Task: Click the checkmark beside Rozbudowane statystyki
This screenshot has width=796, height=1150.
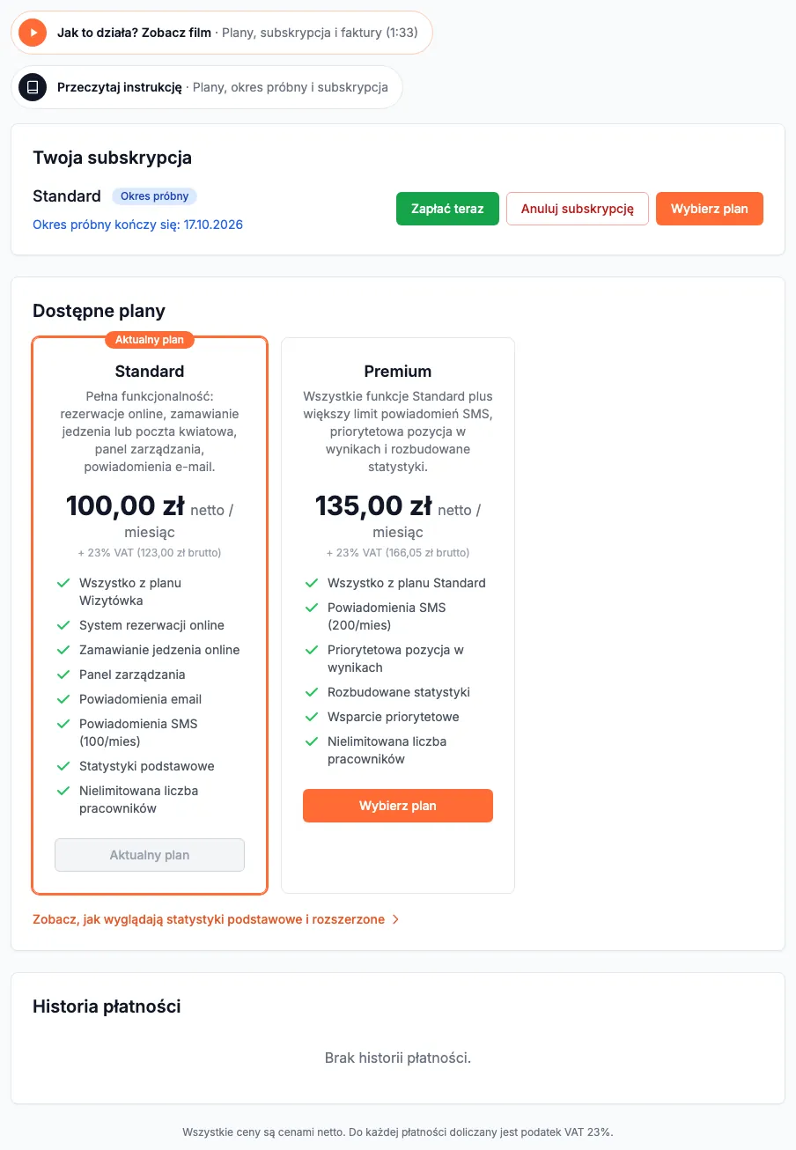Action: click(x=312, y=692)
